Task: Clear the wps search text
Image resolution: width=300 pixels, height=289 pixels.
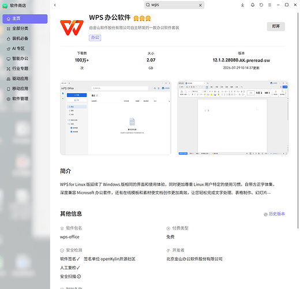Action: coord(200,5)
